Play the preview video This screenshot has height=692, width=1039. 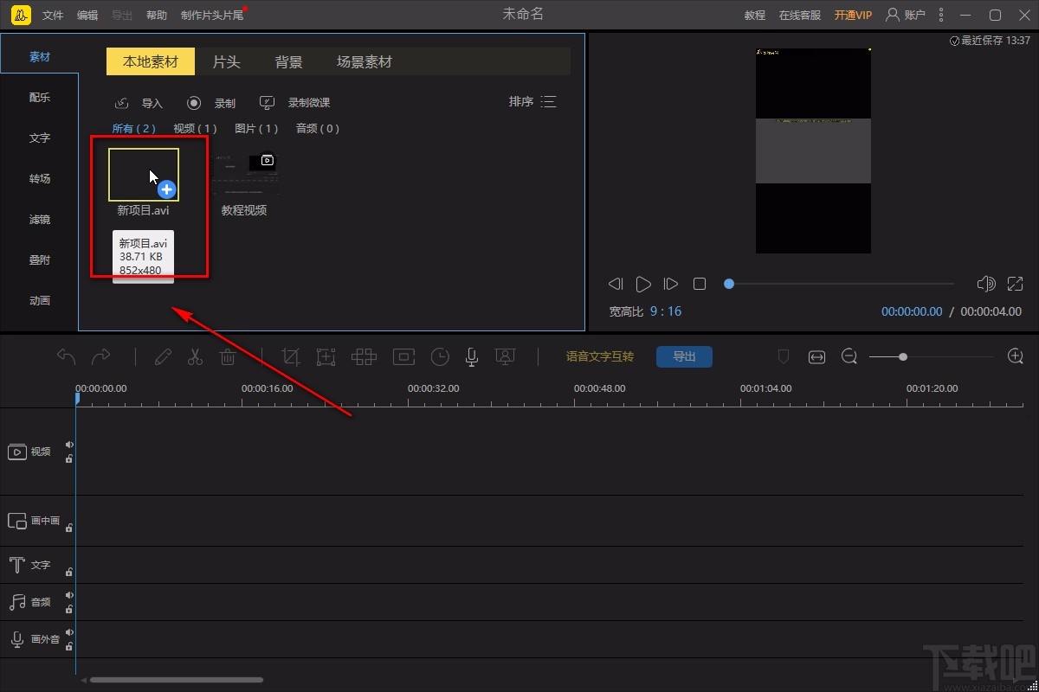tap(643, 284)
